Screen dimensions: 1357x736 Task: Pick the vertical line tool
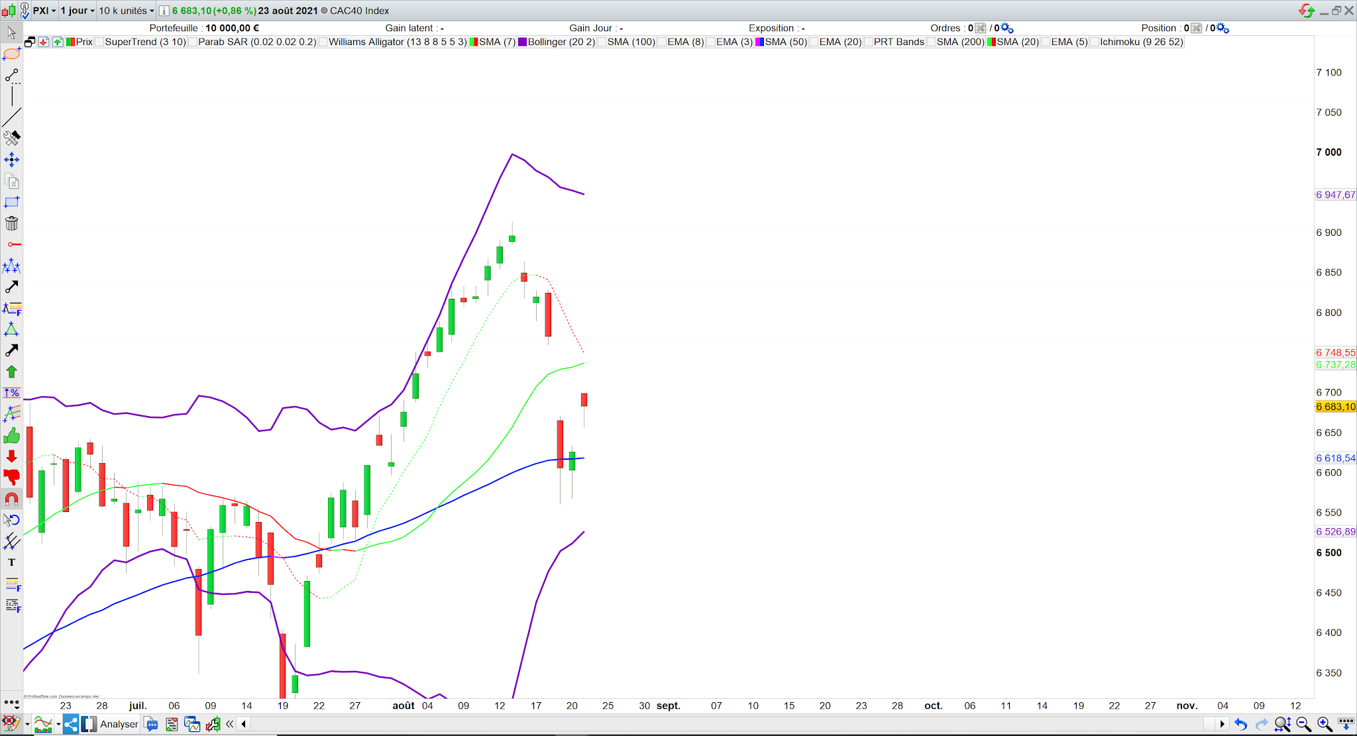pyautogui.click(x=11, y=96)
